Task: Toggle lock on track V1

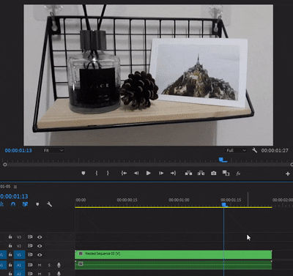Action: click(x=10, y=255)
